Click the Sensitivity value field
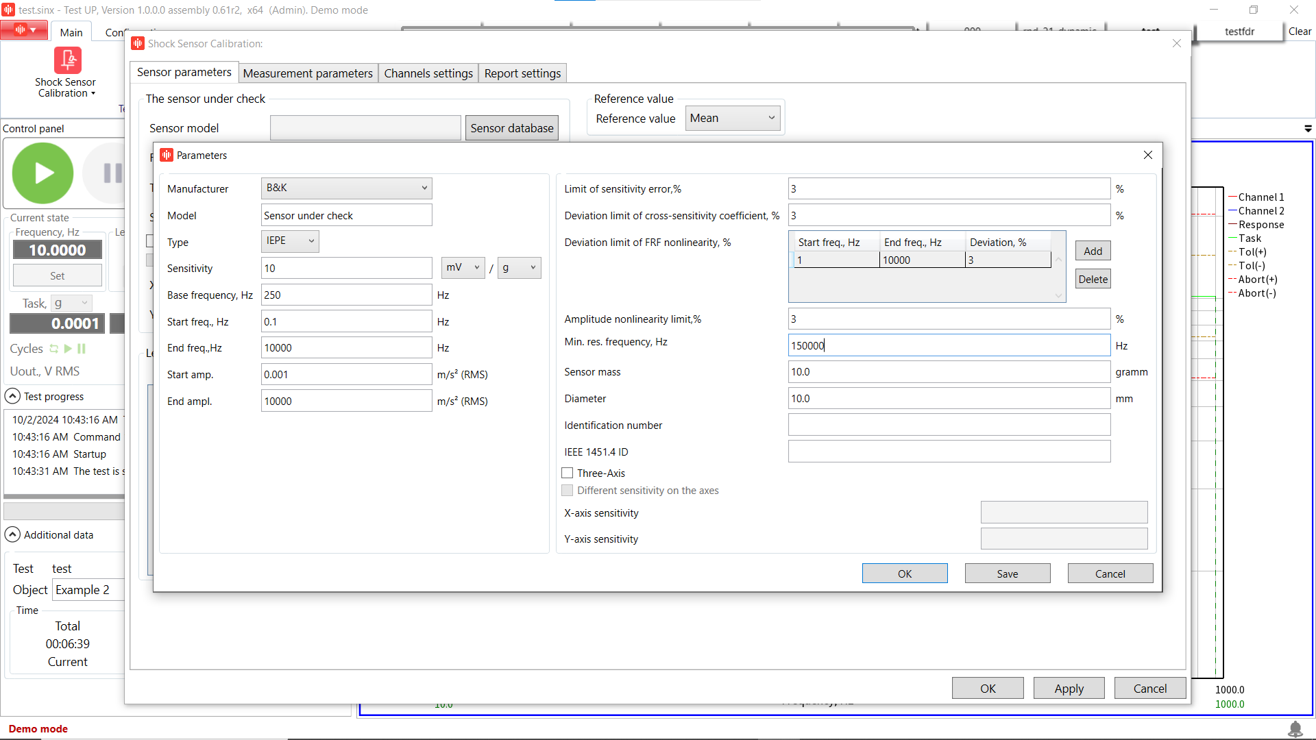The height and width of the screenshot is (740, 1316). pos(346,268)
